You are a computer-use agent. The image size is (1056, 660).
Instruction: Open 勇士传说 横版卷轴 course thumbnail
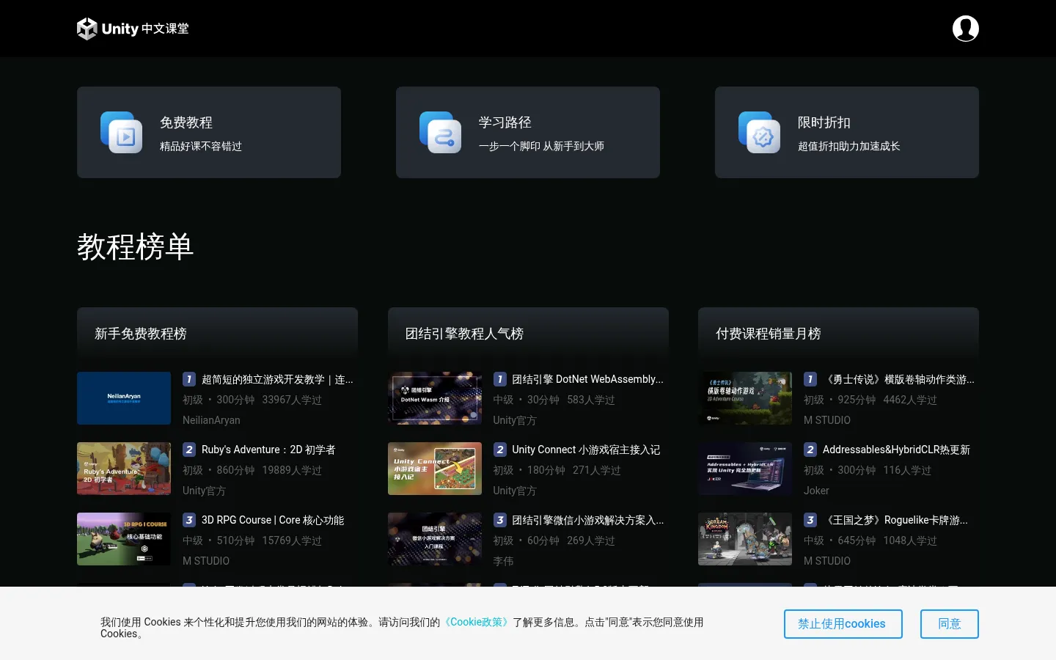[x=745, y=398]
